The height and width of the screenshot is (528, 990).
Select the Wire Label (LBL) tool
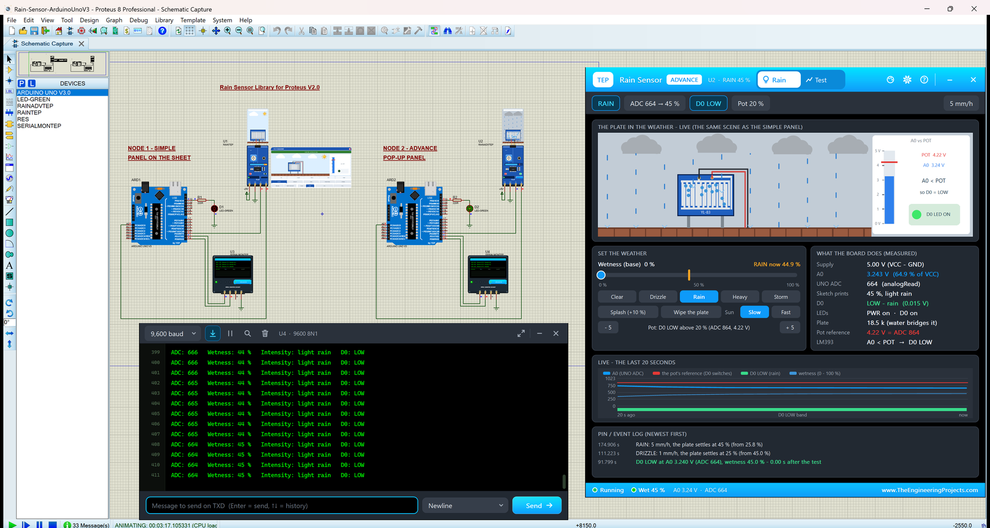[x=9, y=91]
